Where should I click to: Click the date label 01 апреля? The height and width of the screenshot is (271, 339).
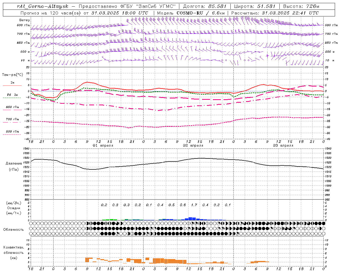[103, 146]
